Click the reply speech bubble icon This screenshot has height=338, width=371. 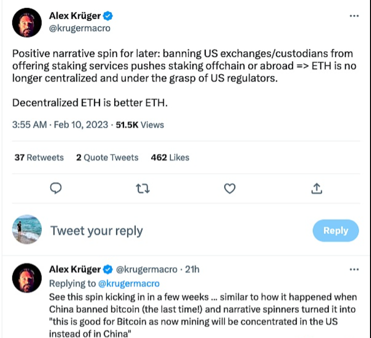57,188
